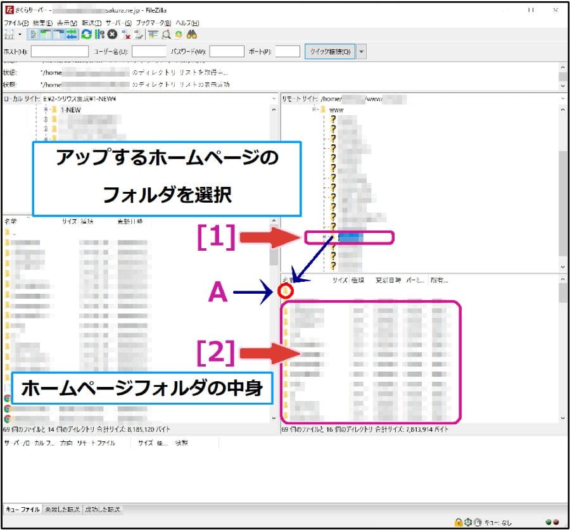This screenshot has height=530, width=570.
Task: Click the lock icon in the status bar
Action: tap(459, 522)
